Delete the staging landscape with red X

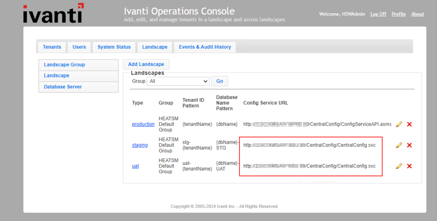pyautogui.click(x=409, y=145)
